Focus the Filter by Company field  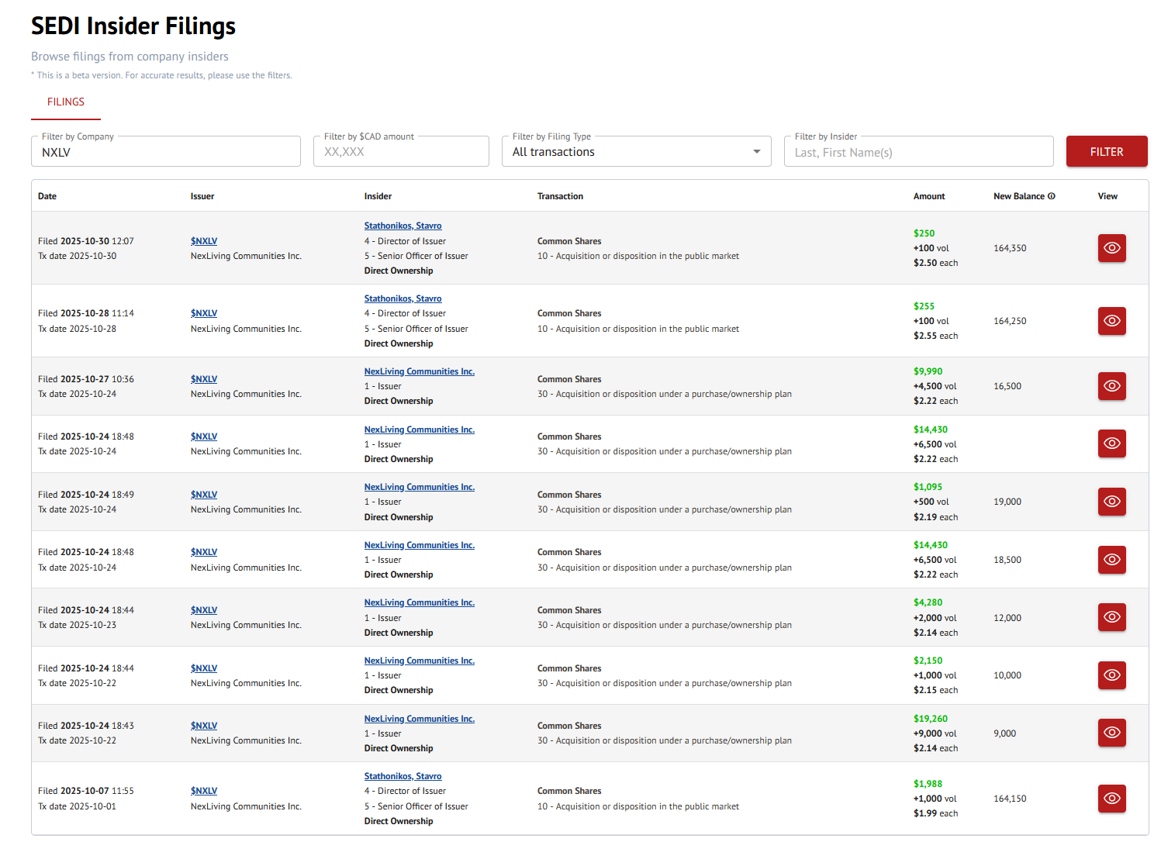(166, 152)
